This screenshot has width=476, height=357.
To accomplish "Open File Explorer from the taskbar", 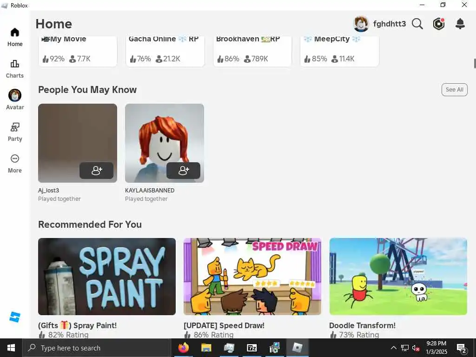I will [206, 348].
